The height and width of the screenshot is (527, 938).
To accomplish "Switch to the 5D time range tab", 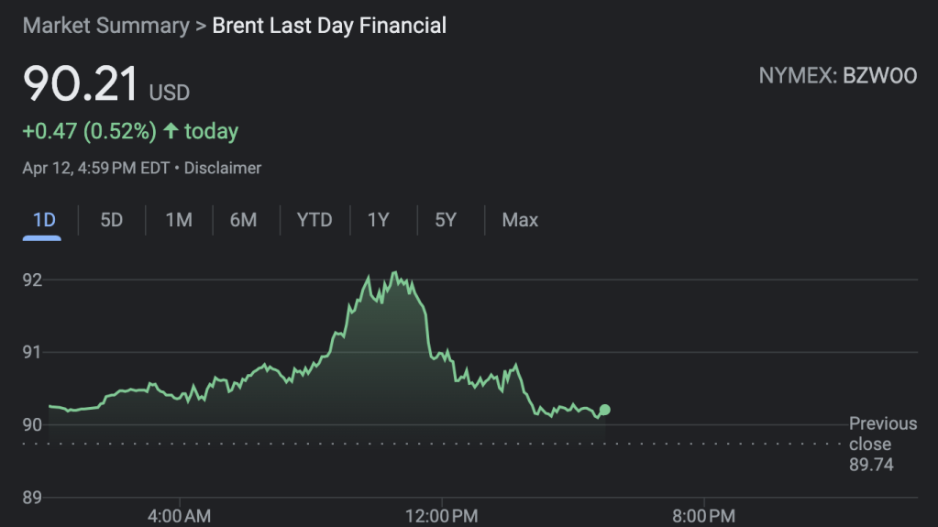I will tap(111, 220).
